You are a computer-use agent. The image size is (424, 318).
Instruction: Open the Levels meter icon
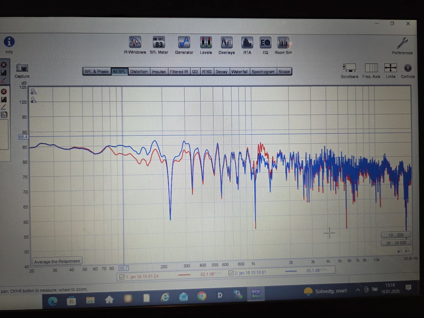tap(206, 43)
